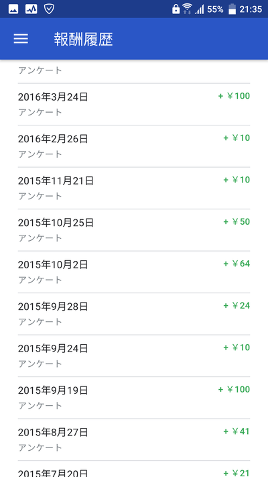
Task: Tap the +¥41 amount for 2015年8月27日
Action: 237,431
